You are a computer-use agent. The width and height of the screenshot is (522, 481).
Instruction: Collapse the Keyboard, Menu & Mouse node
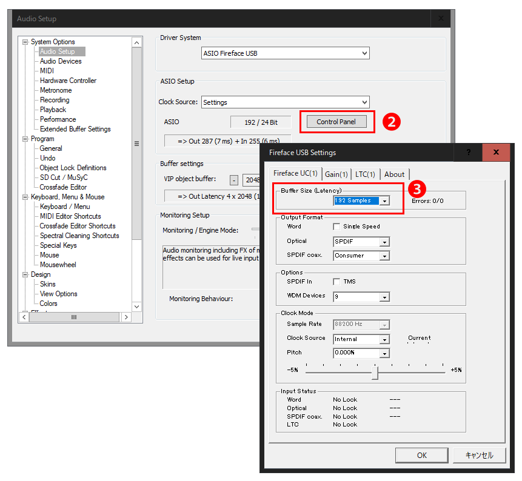pos(25,197)
